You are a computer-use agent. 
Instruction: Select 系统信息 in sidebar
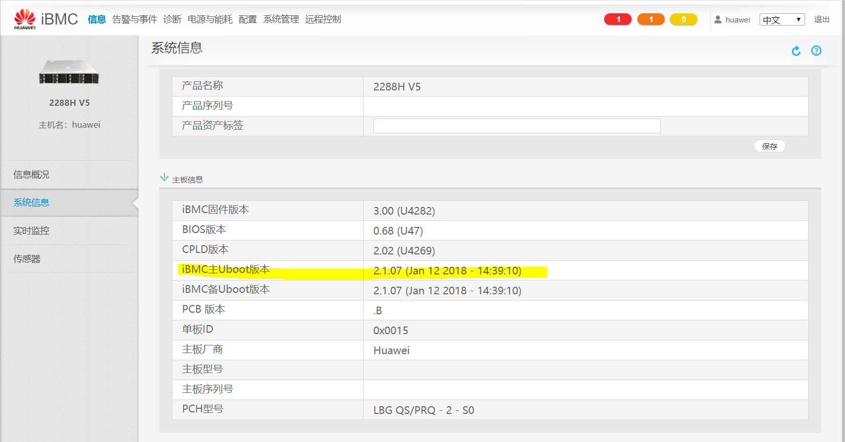69,203
